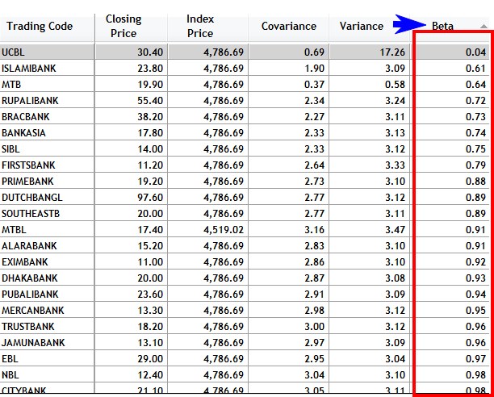Select the EBL trading code
The width and height of the screenshot is (494, 397).
pos(10,358)
